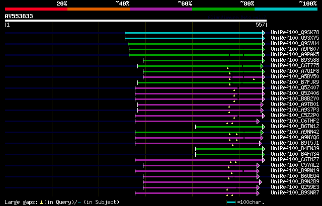Click the UniRef100_Q5Z407 label
This screenshot has width=322, height=206.
[x=295, y=88]
